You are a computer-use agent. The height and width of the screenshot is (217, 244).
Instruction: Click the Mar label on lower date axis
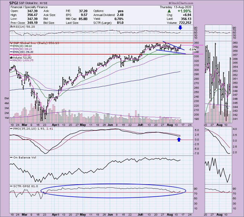[24, 215]
